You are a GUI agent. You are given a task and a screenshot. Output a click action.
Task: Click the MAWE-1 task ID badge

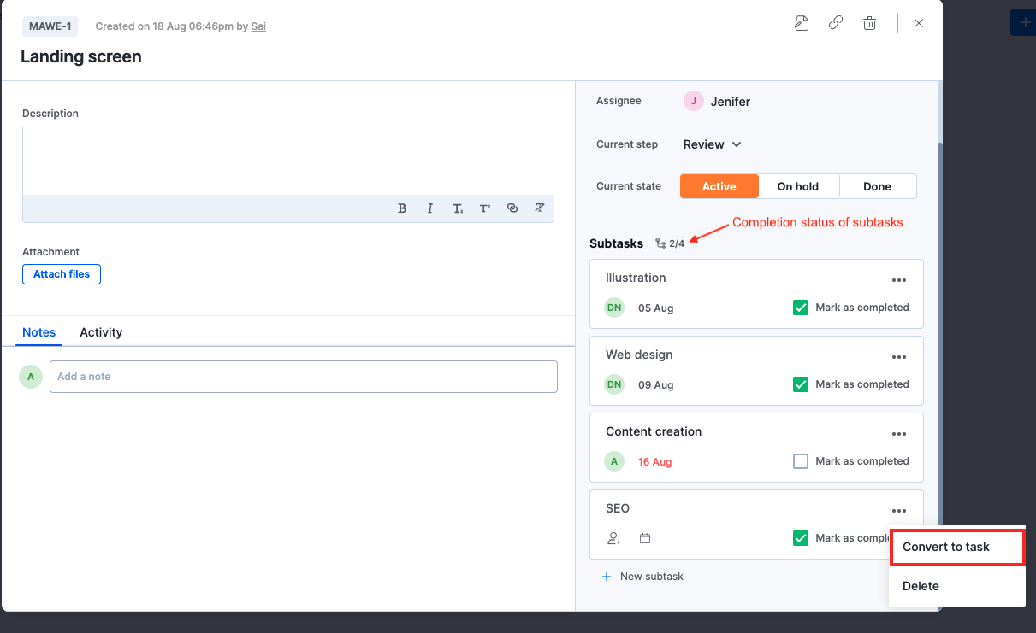tap(50, 26)
